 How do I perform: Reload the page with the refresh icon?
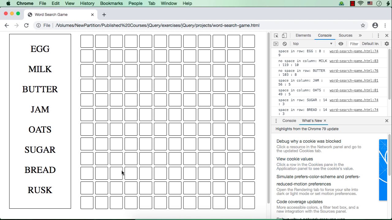(x=26, y=25)
